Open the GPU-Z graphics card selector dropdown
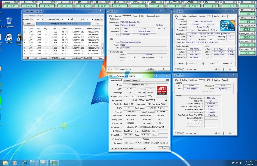The height and width of the screenshot is (166, 257). (x=128, y=148)
